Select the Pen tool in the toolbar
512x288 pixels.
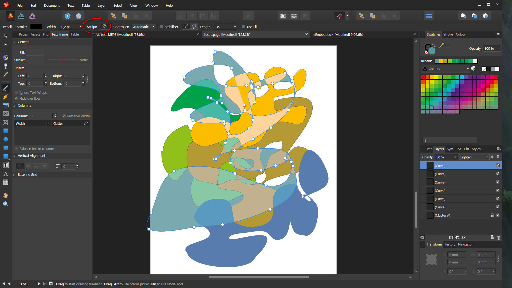[6, 97]
